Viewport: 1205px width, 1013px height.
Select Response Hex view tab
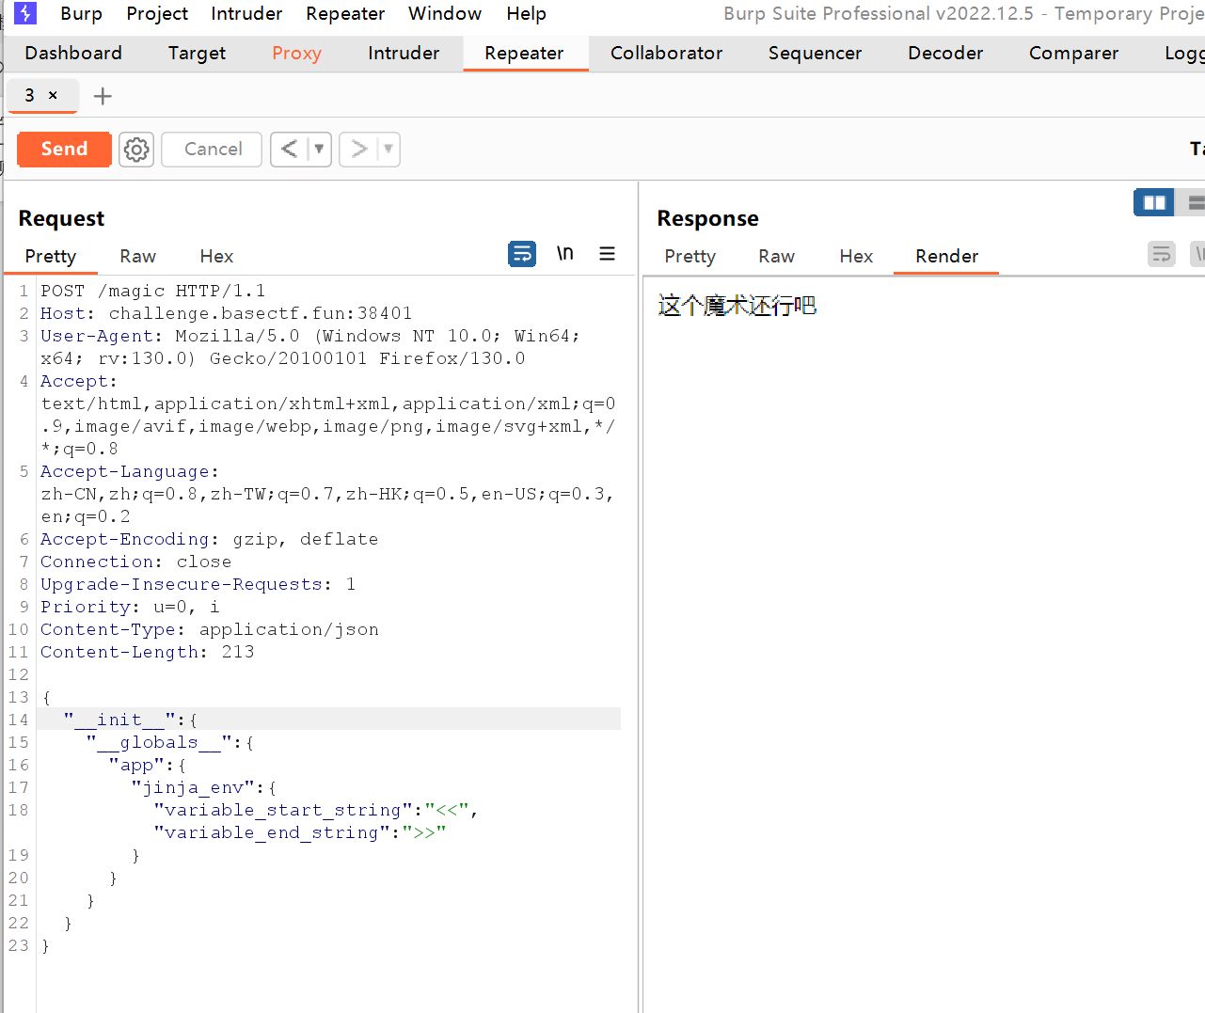click(856, 256)
